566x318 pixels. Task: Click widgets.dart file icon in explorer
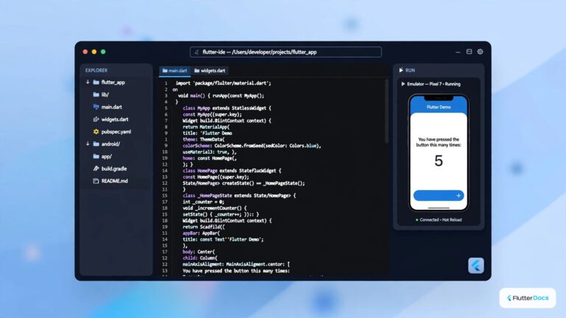[96, 119]
